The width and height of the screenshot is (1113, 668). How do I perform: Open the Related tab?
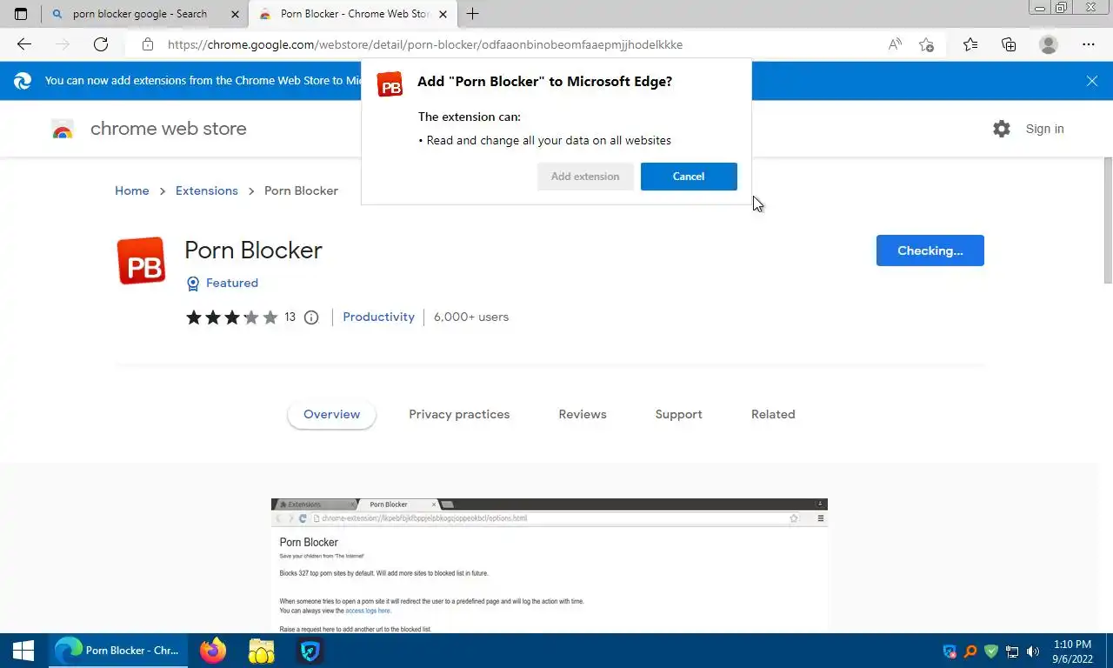point(773,414)
